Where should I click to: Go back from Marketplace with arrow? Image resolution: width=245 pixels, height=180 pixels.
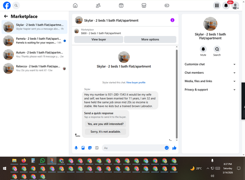point(6,16)
